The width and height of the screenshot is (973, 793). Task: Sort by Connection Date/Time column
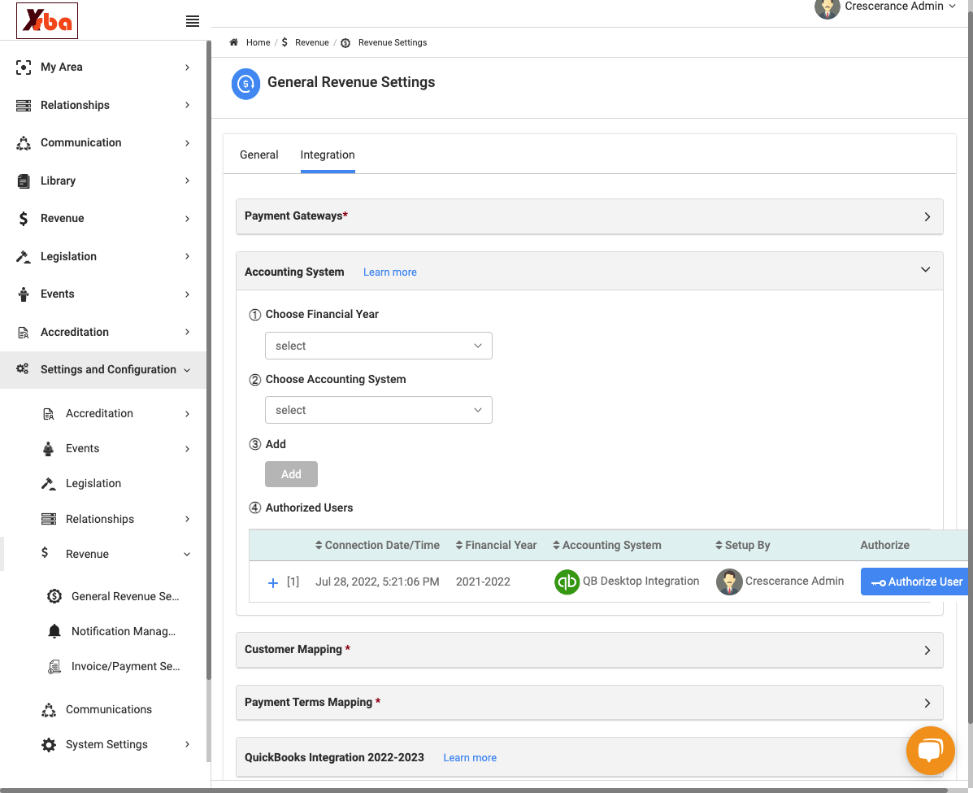click(x=377, y=545)
